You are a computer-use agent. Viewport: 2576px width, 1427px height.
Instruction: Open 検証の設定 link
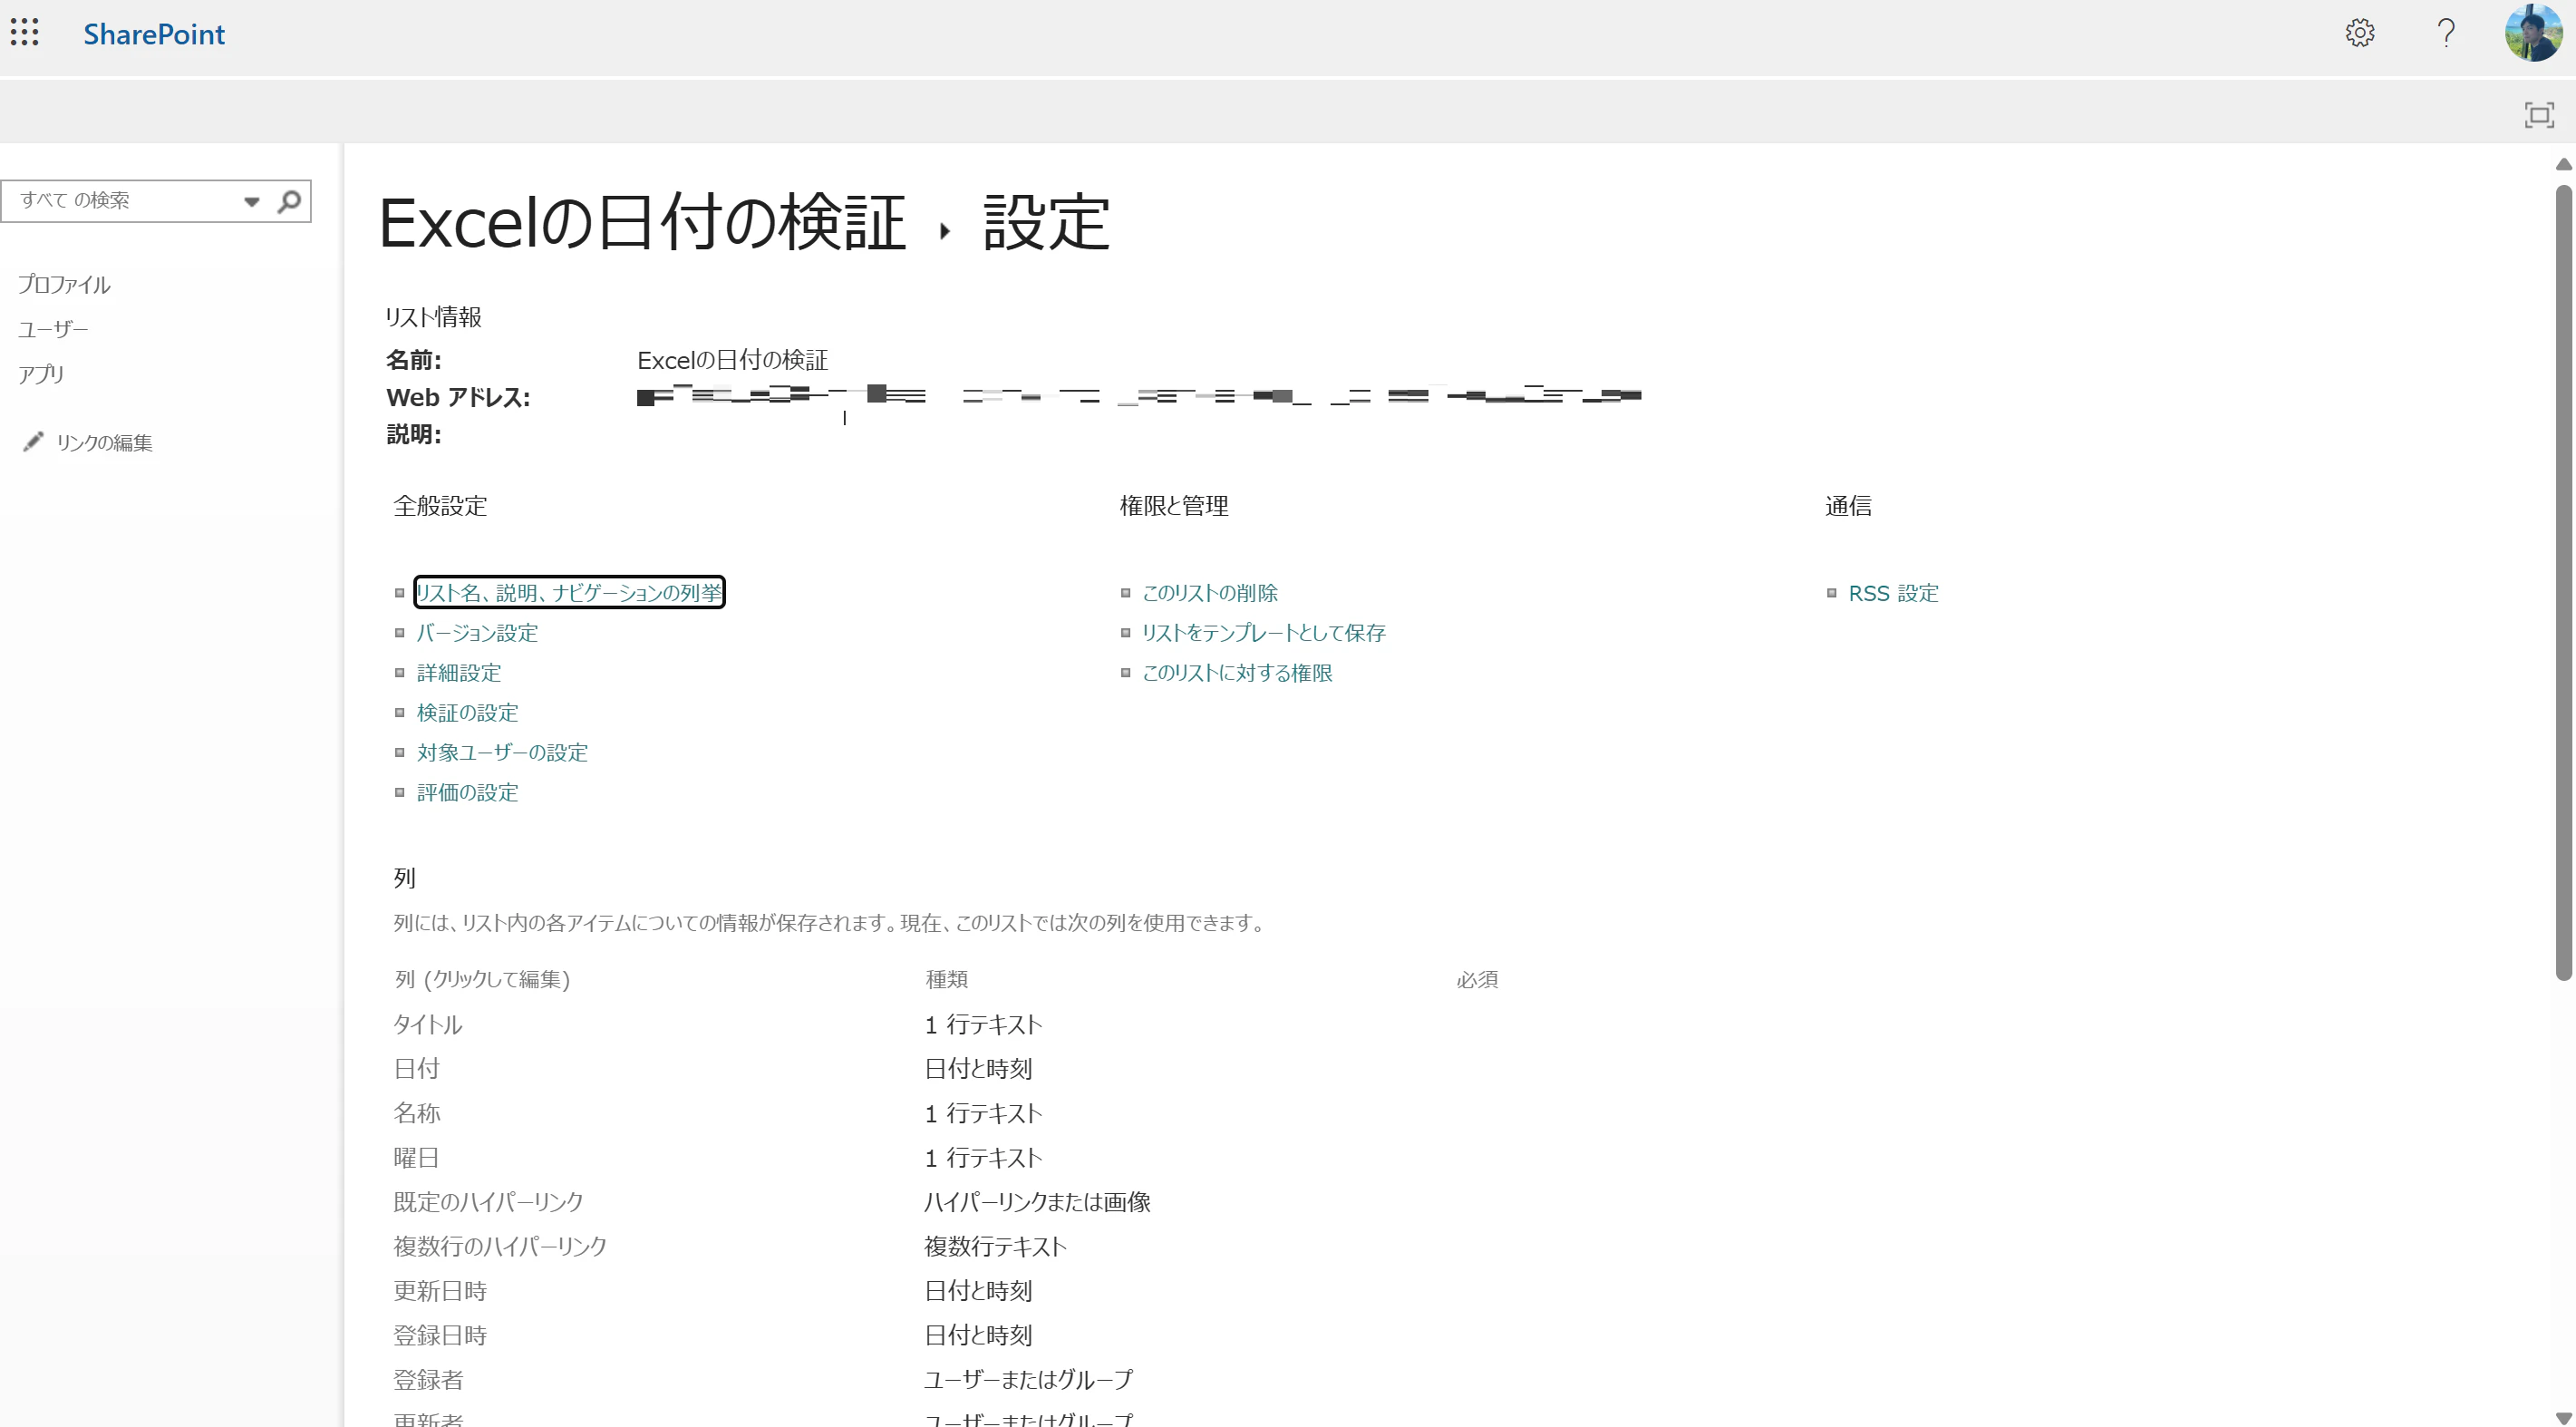pyautogui.click(x=466, y=712)
